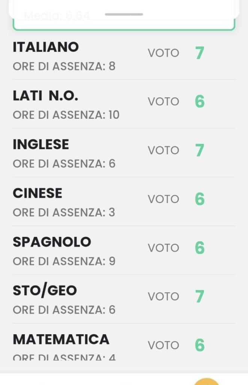Click ORE DI ASSENZA: 9 text
The height and width of the screenshot is (385, 248).
coord(64,261)
